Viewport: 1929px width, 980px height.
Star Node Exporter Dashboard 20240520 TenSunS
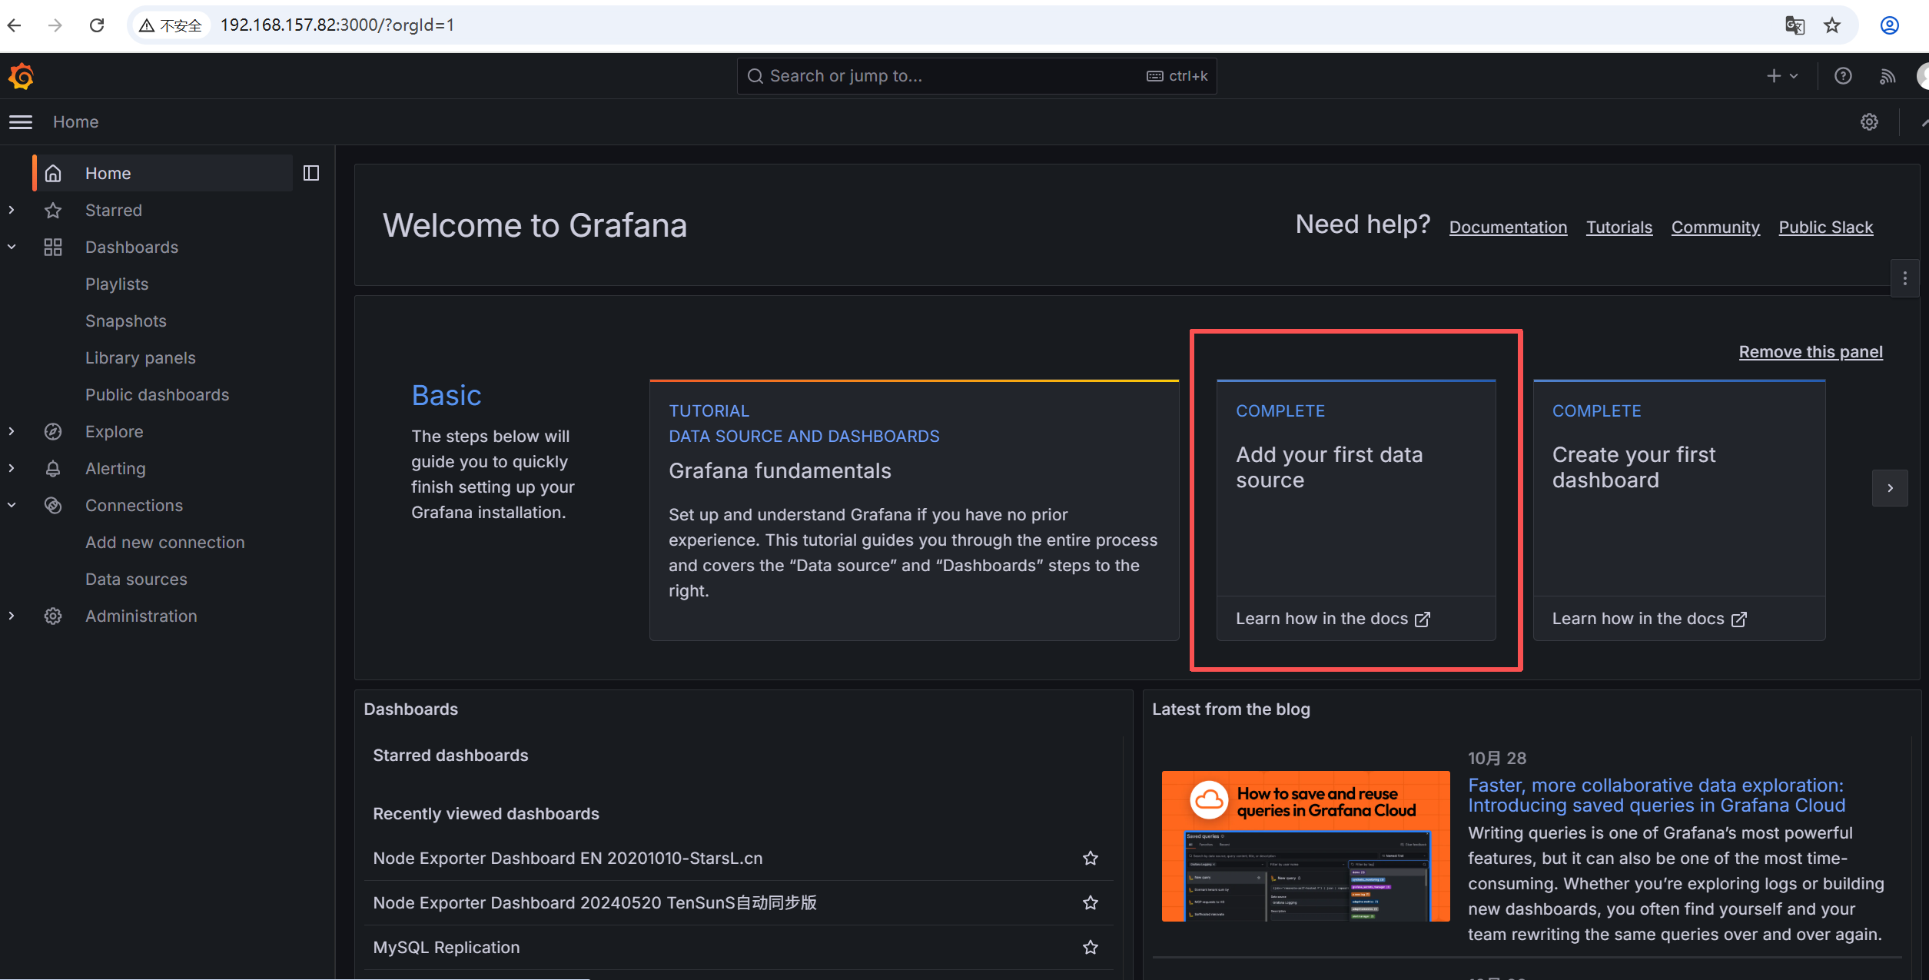click(1090, 902)
